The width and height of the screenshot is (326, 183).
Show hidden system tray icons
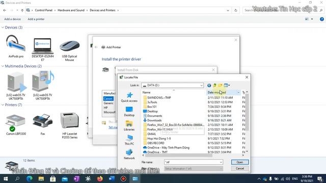pos(259,178)
